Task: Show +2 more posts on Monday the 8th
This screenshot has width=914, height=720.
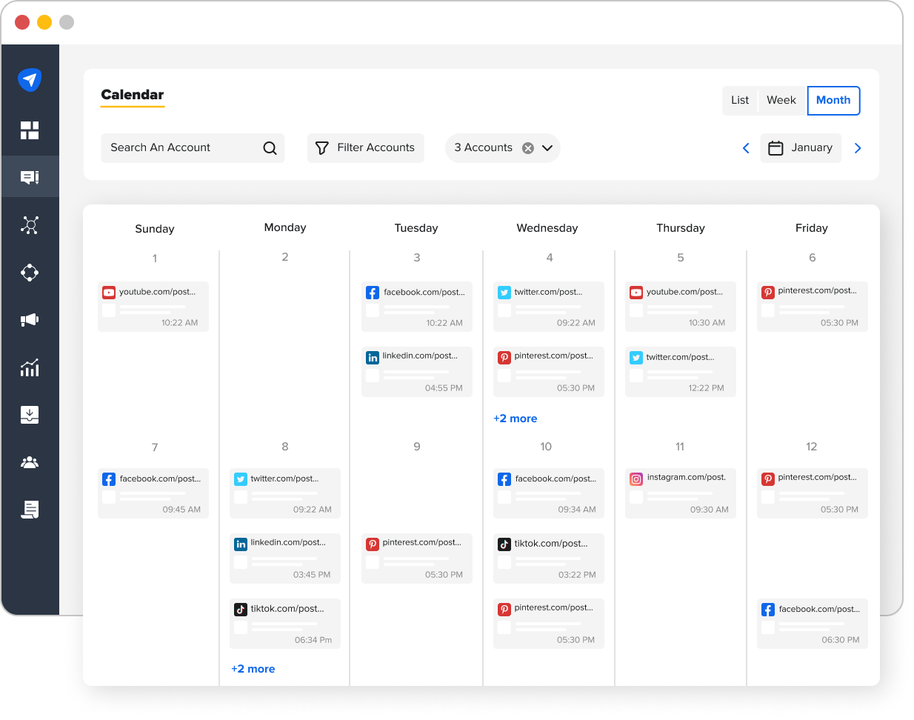Action: tap(253, 669)
